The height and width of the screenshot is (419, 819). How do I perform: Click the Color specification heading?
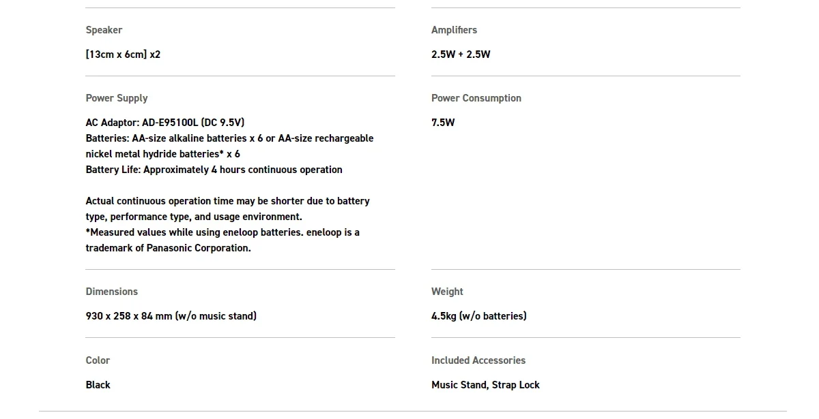pos(98,360)
